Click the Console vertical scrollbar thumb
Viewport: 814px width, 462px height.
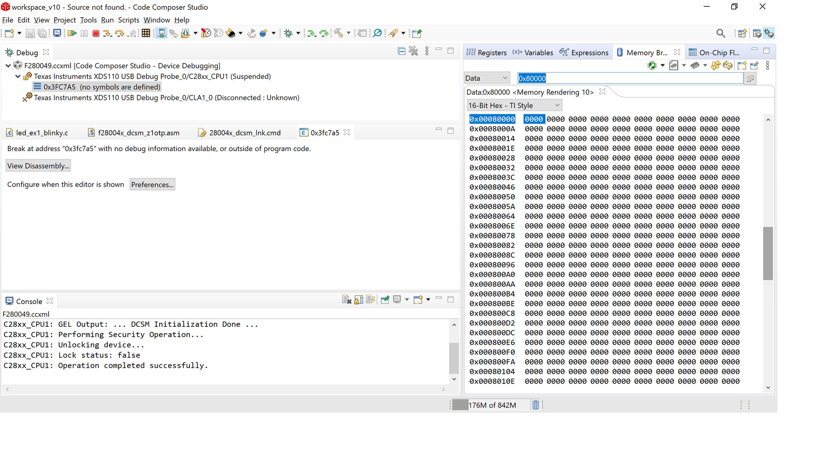pyautogui.click(x=454, y=358)
